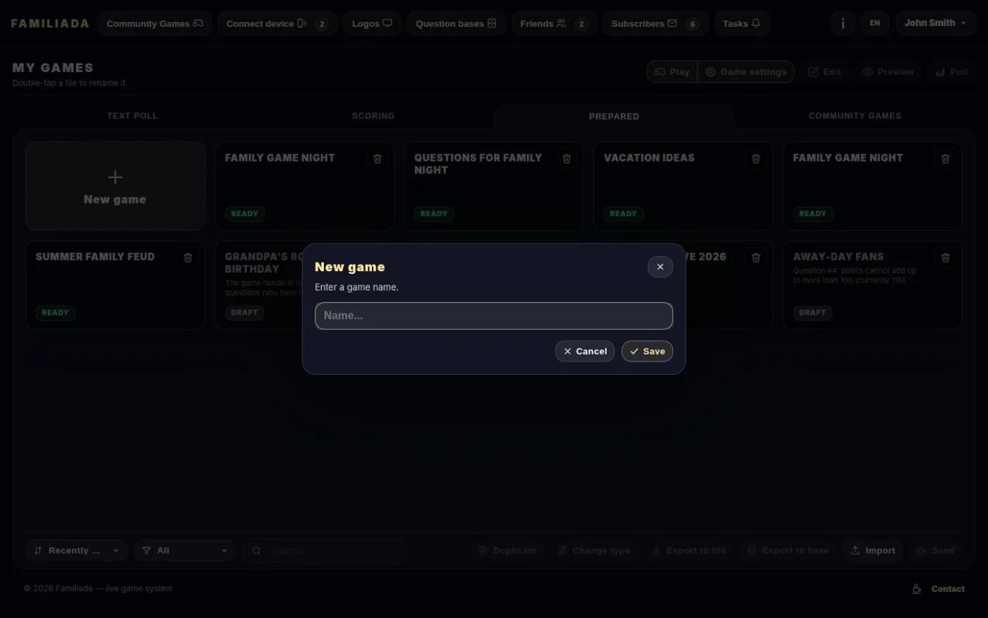Open Subscribers page in navigation
Viewport: 988px width, 618px height.
(x=655, y=23)
